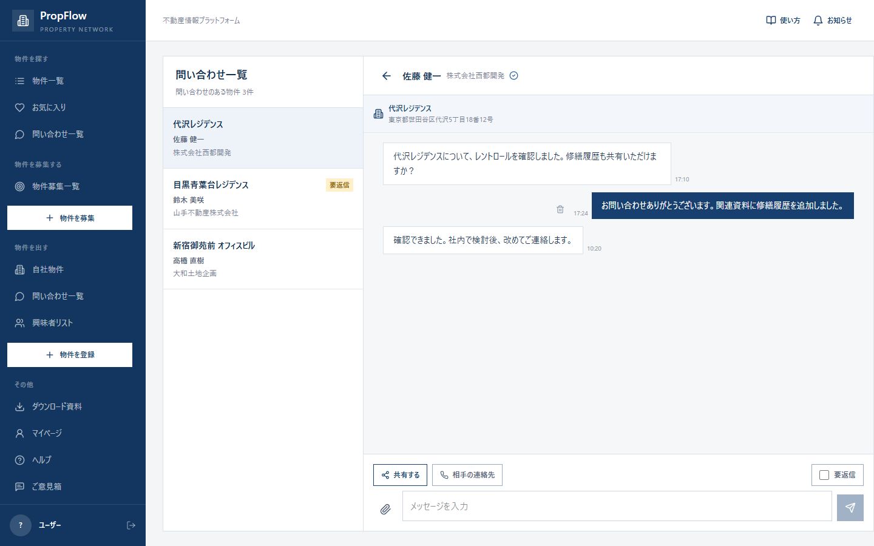Go to 物件募集一覧
874x546 pixels.
tap(73, 186)
